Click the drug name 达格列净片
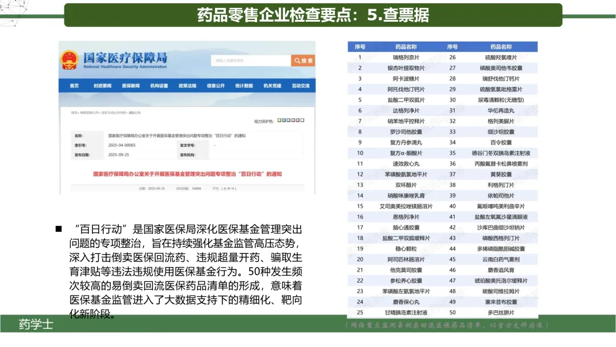Image resolution: width=616 pixels, height=347 pixels. [x=406, y=110]
